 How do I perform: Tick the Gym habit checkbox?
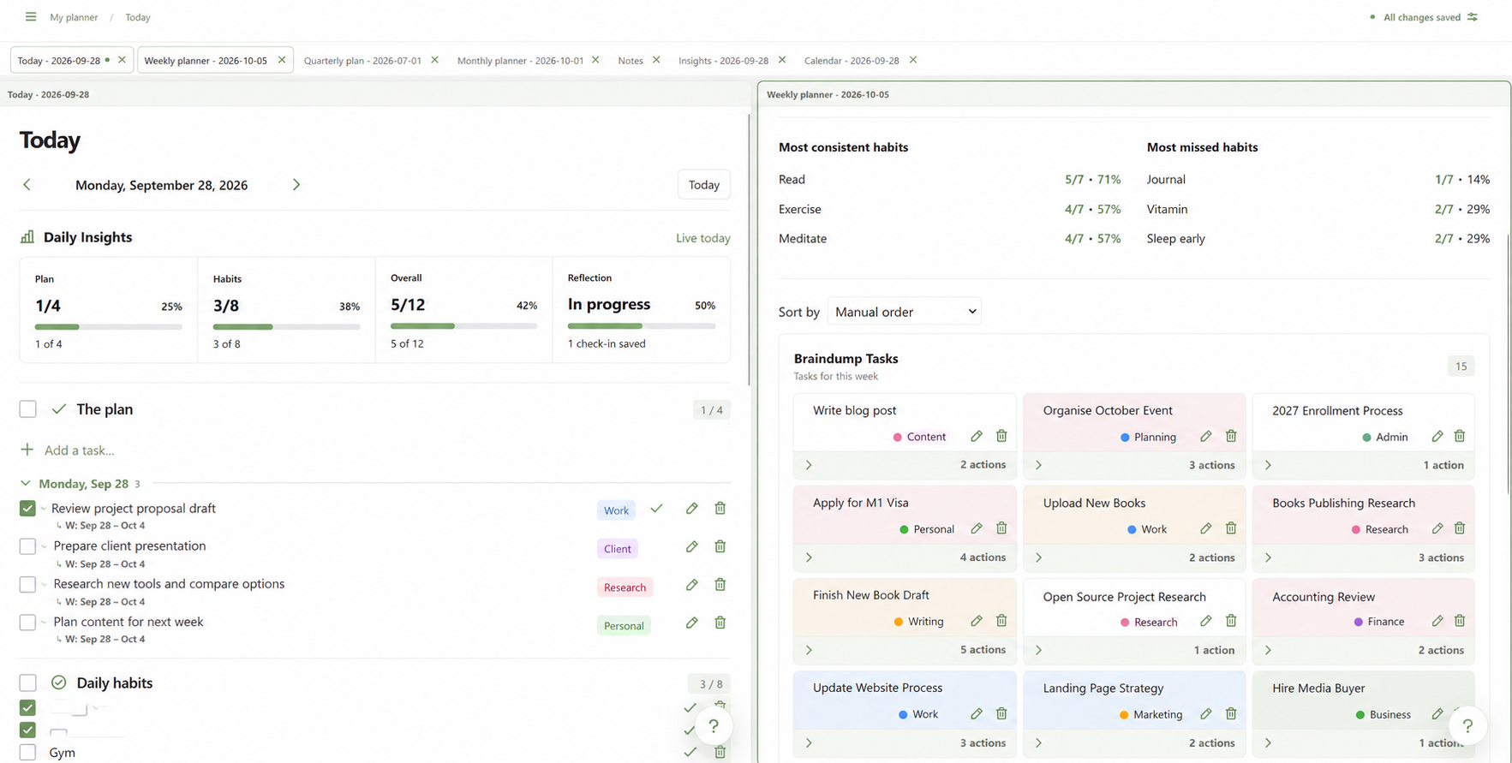point(27,753)
